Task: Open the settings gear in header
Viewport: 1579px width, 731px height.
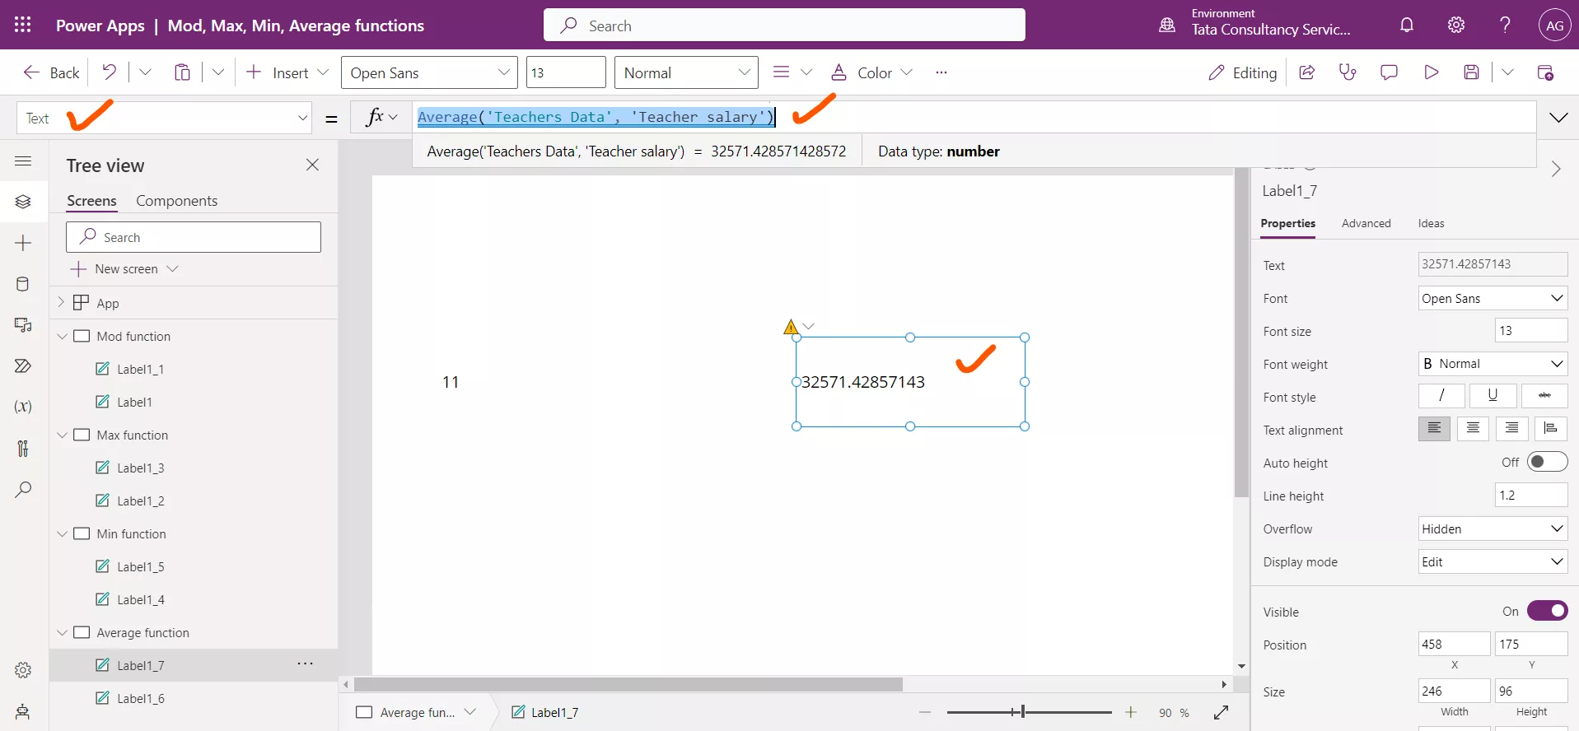Action: (x=1456, y=25)
